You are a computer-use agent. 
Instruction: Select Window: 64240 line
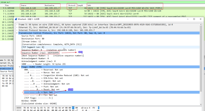(29, 101)
